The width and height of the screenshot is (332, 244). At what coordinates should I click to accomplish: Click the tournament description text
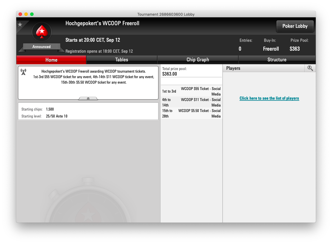click(94, 77)
